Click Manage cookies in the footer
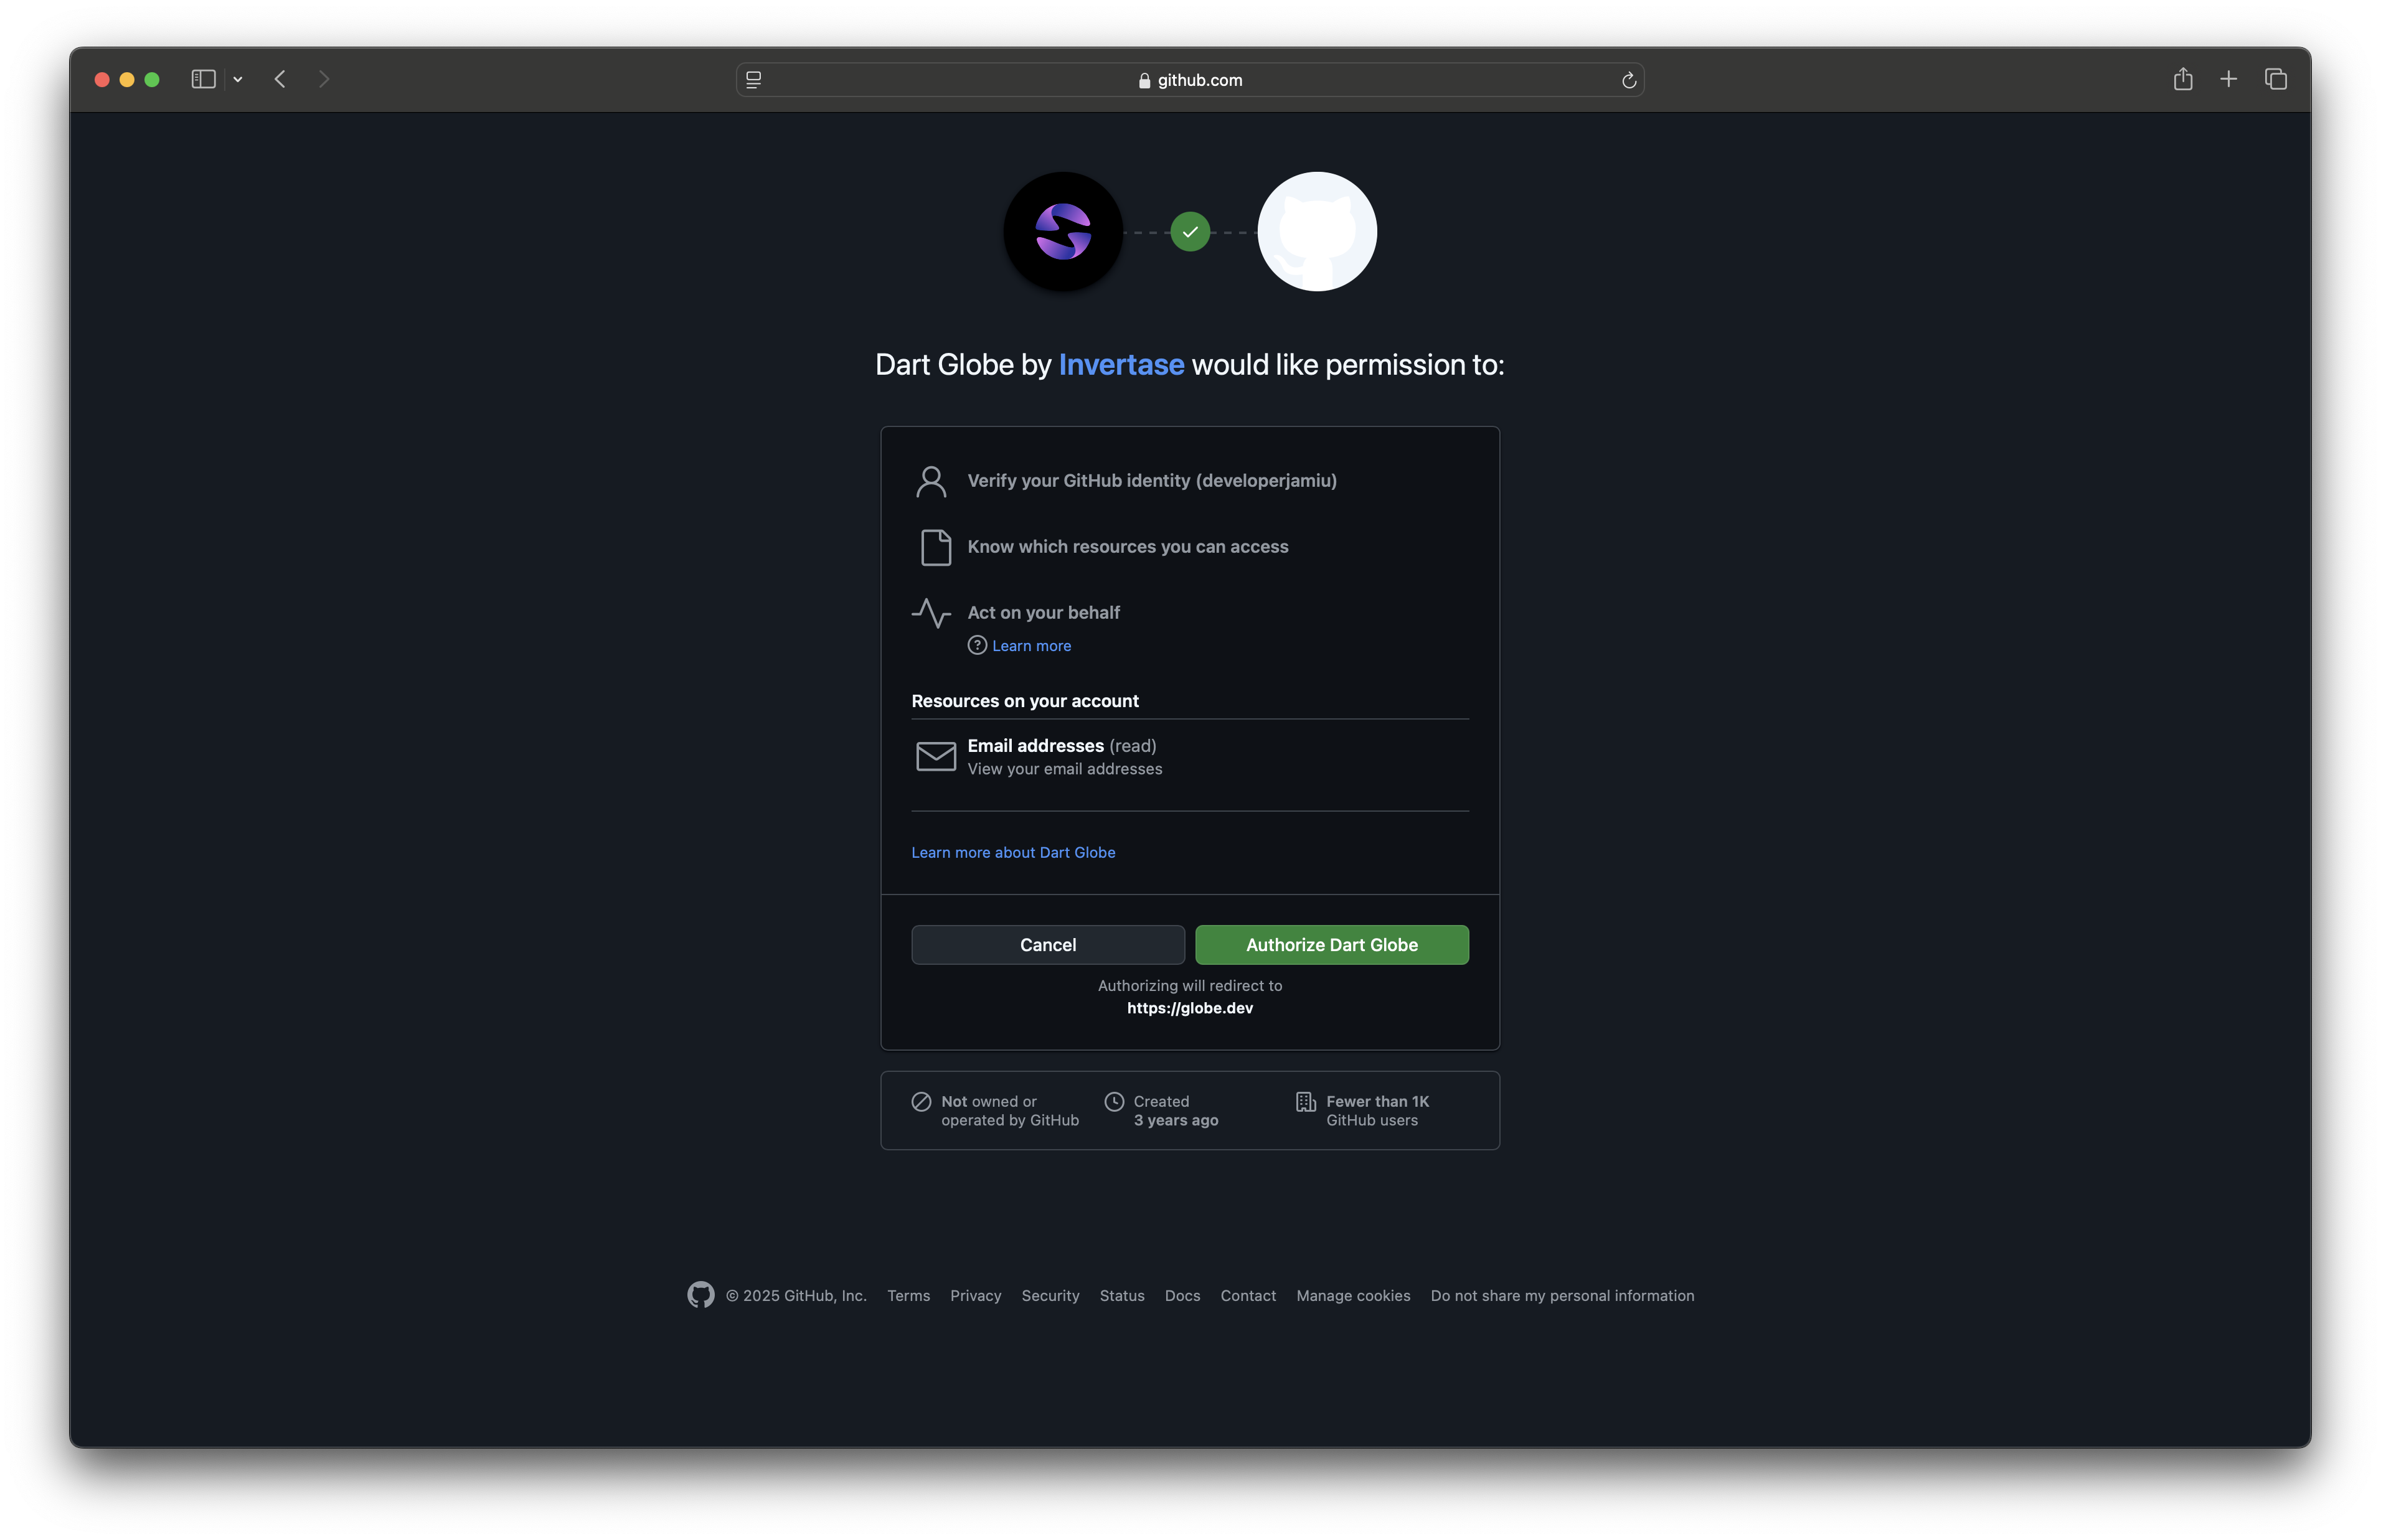 [1353, 1296]
